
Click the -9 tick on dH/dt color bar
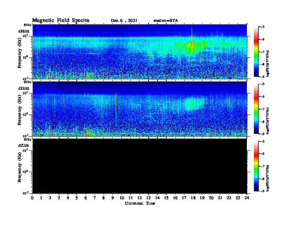coord(263,77)
